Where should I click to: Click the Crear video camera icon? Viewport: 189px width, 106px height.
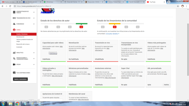click(14, 64)
